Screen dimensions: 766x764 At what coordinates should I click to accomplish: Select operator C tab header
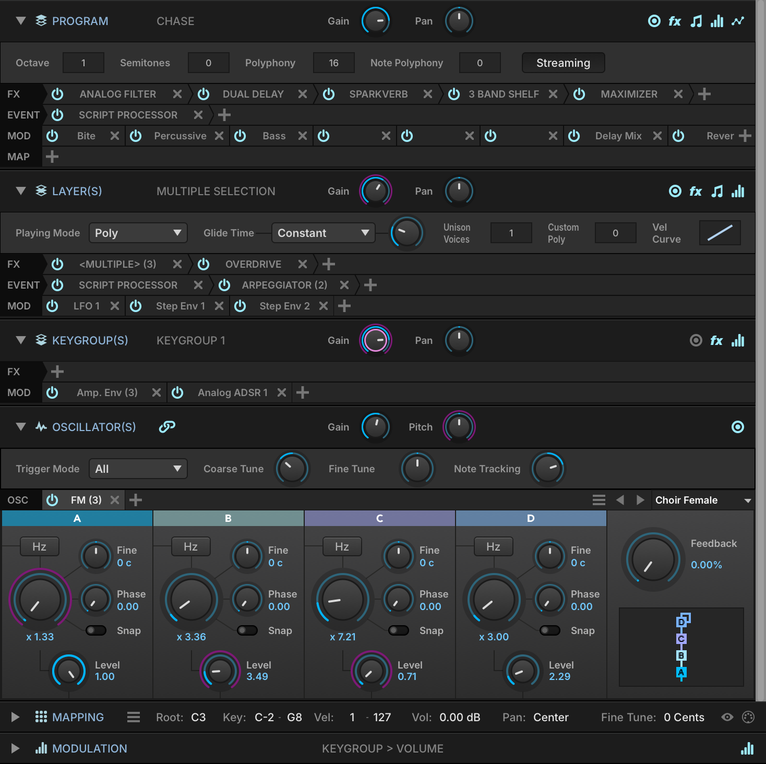[380, 518]
